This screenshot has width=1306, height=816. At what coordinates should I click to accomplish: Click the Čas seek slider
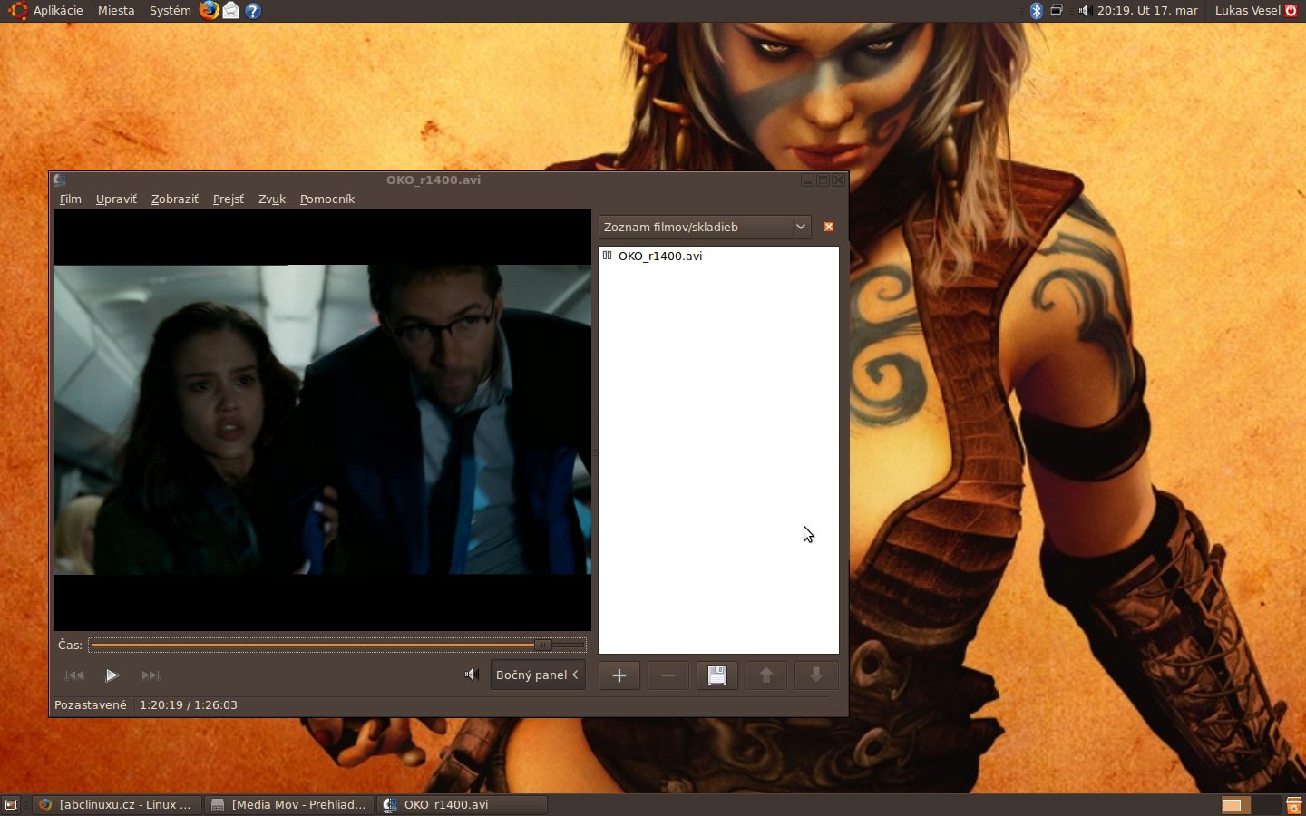point(337,645)
